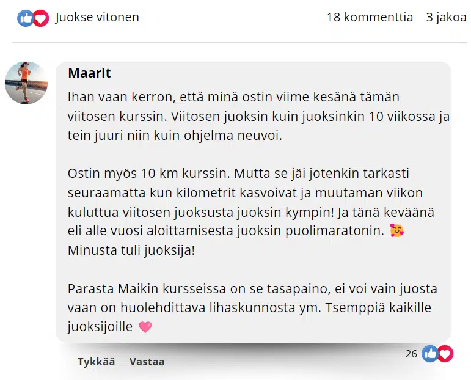This screenshot has width=471, height=380.
Task: Click the 26 reactions count
Action: coord(411,353)
